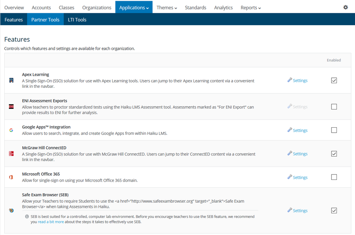This screenshot has width=355, height=235.
Task: Click the Office 365 single-sign on description
Action: 80,181
